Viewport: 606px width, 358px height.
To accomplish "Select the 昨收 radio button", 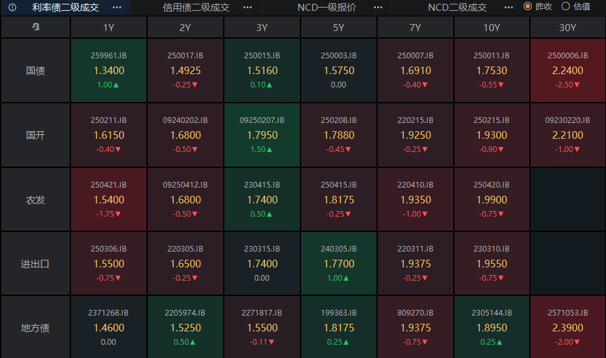I will tap(527, 6).
